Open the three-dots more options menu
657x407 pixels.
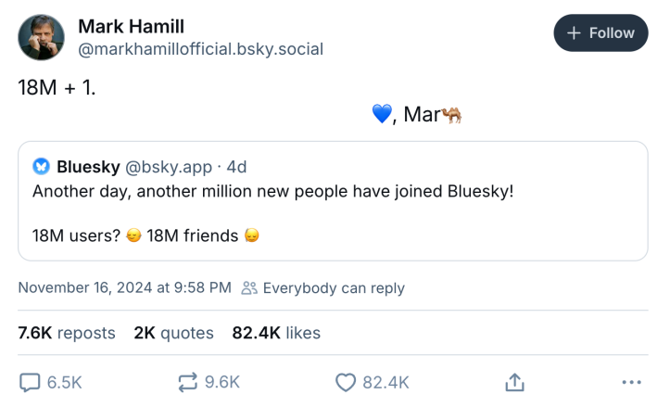point(631,382)
